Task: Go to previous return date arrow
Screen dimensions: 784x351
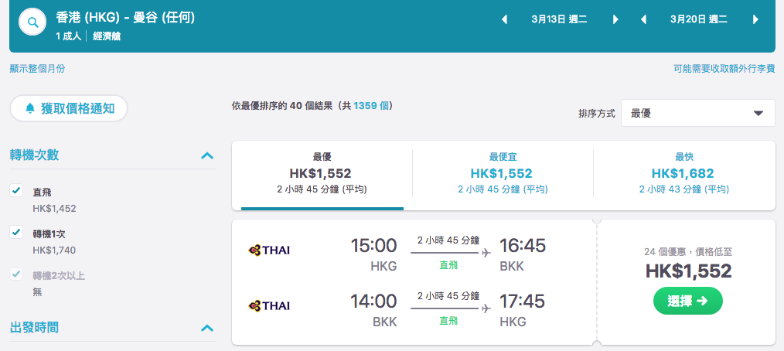Action: point(643,19)
